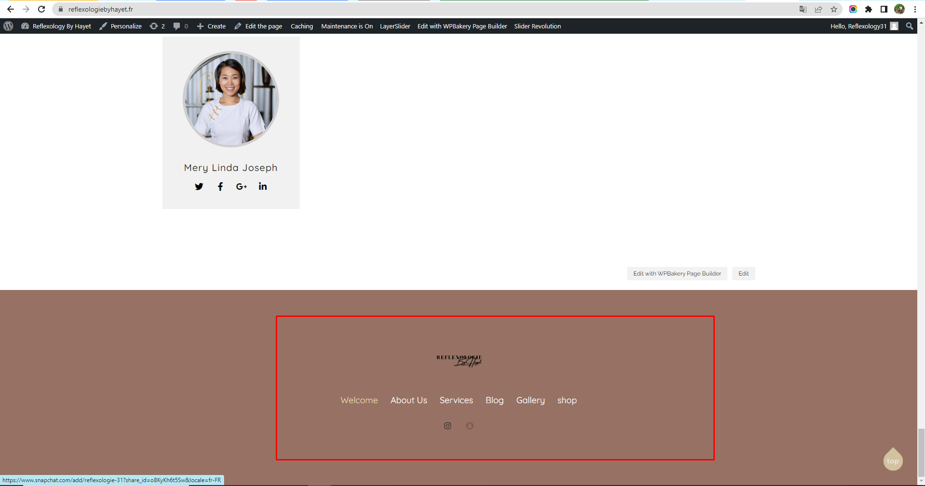Screen dimensions: 925x486
Task: Click Edit with WPBakery Page Builder in admin bar
Action: (462, 26)
